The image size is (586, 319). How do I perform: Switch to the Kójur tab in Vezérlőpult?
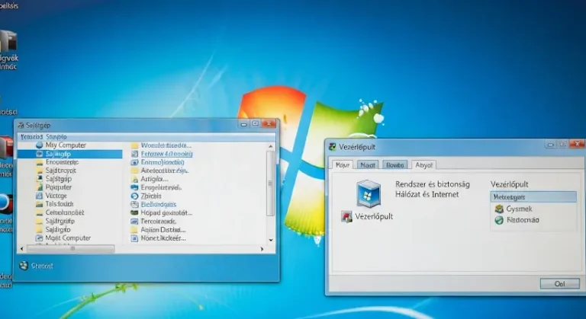pos(343,165)
